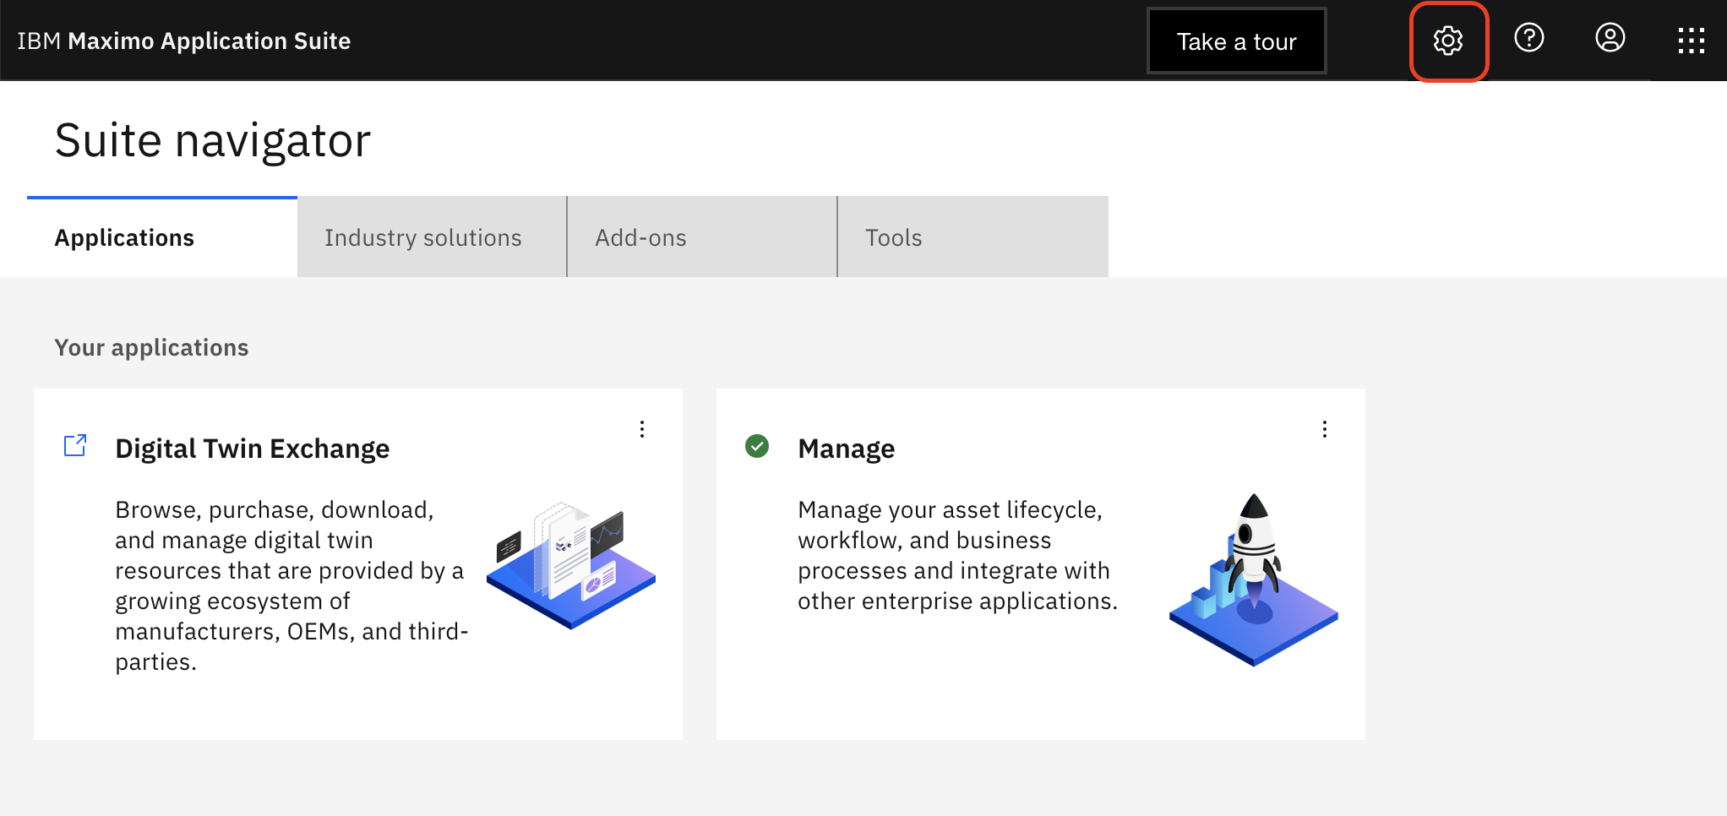Open the user profile icon
Screen dimensions: 1727x816
pos(1610,38)
